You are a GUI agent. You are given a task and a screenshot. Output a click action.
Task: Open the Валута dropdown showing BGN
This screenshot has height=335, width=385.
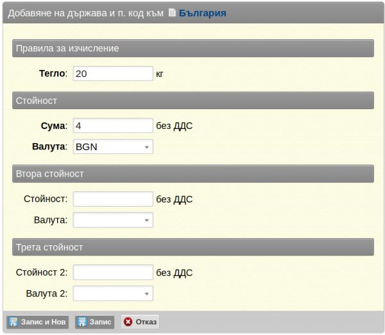click(113, 147)
